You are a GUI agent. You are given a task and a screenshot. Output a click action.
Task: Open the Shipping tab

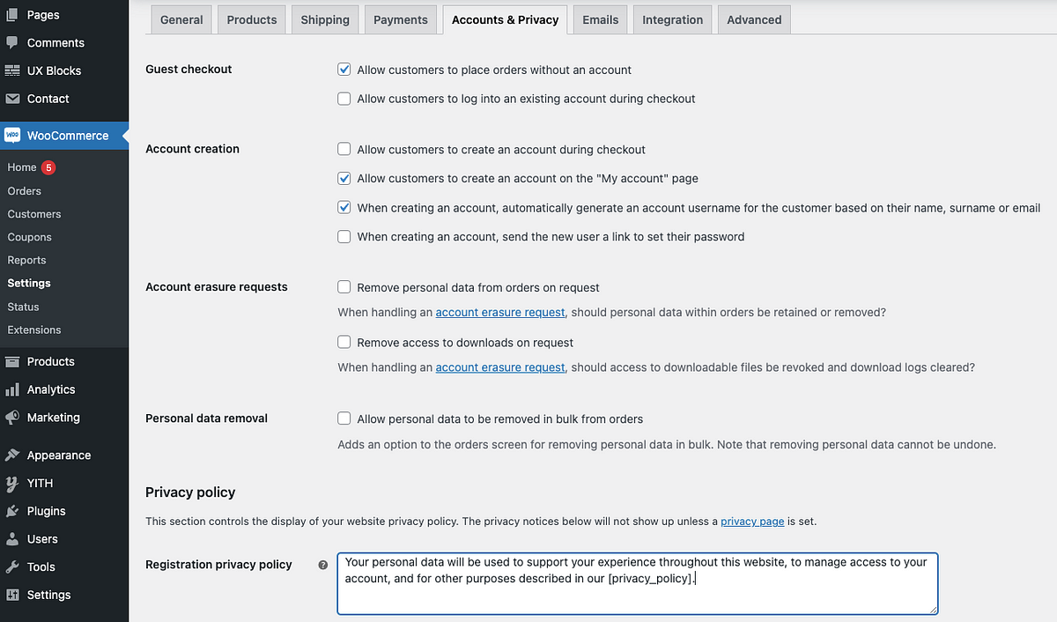click(325, 19)
